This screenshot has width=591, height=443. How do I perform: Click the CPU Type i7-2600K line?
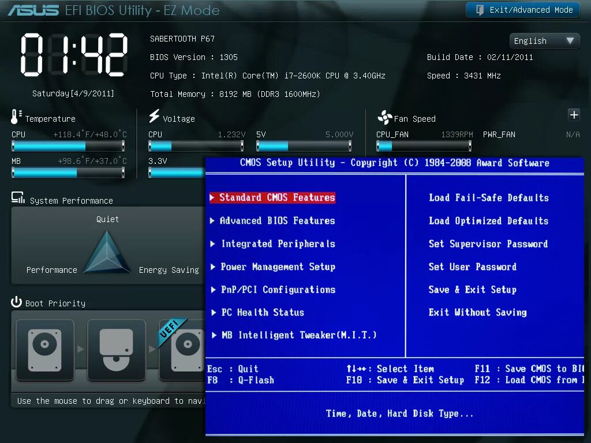tap(268, 76)
